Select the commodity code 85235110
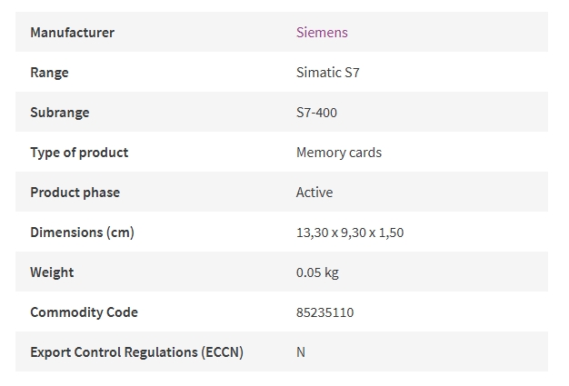 (324, 312)
